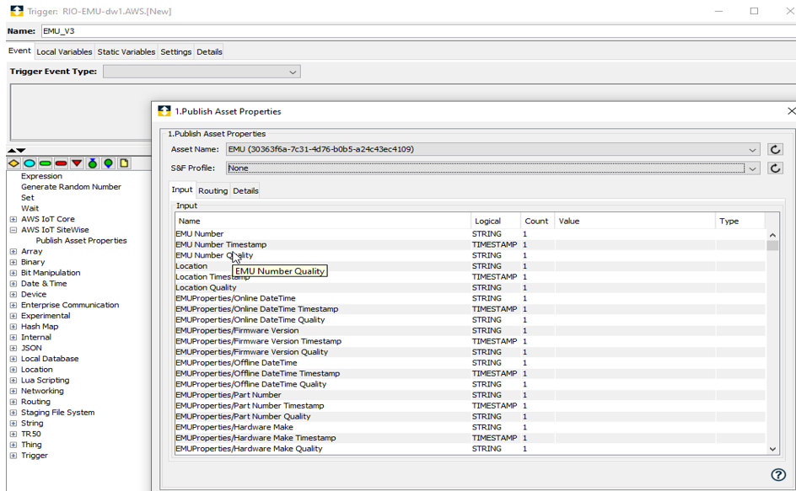Refresh the Asset Name list
Viewport: 796px width, 491px height.
(x=775, y=150)
